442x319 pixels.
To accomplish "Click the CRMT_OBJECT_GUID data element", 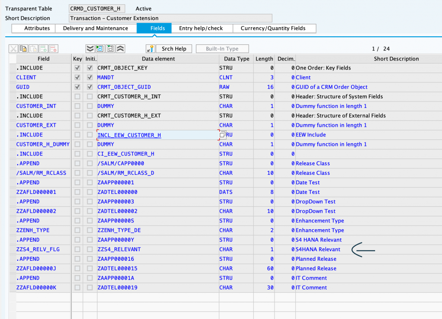I will click(x=124, y=87).
